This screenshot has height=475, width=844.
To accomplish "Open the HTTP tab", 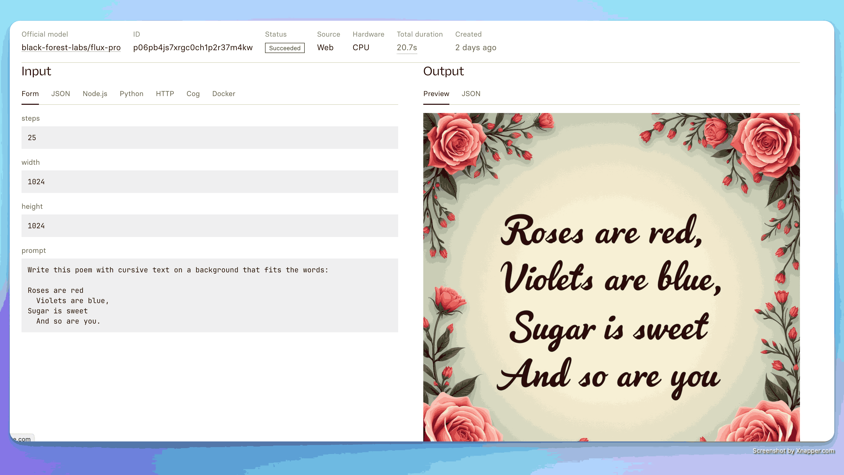I will 165,94.
